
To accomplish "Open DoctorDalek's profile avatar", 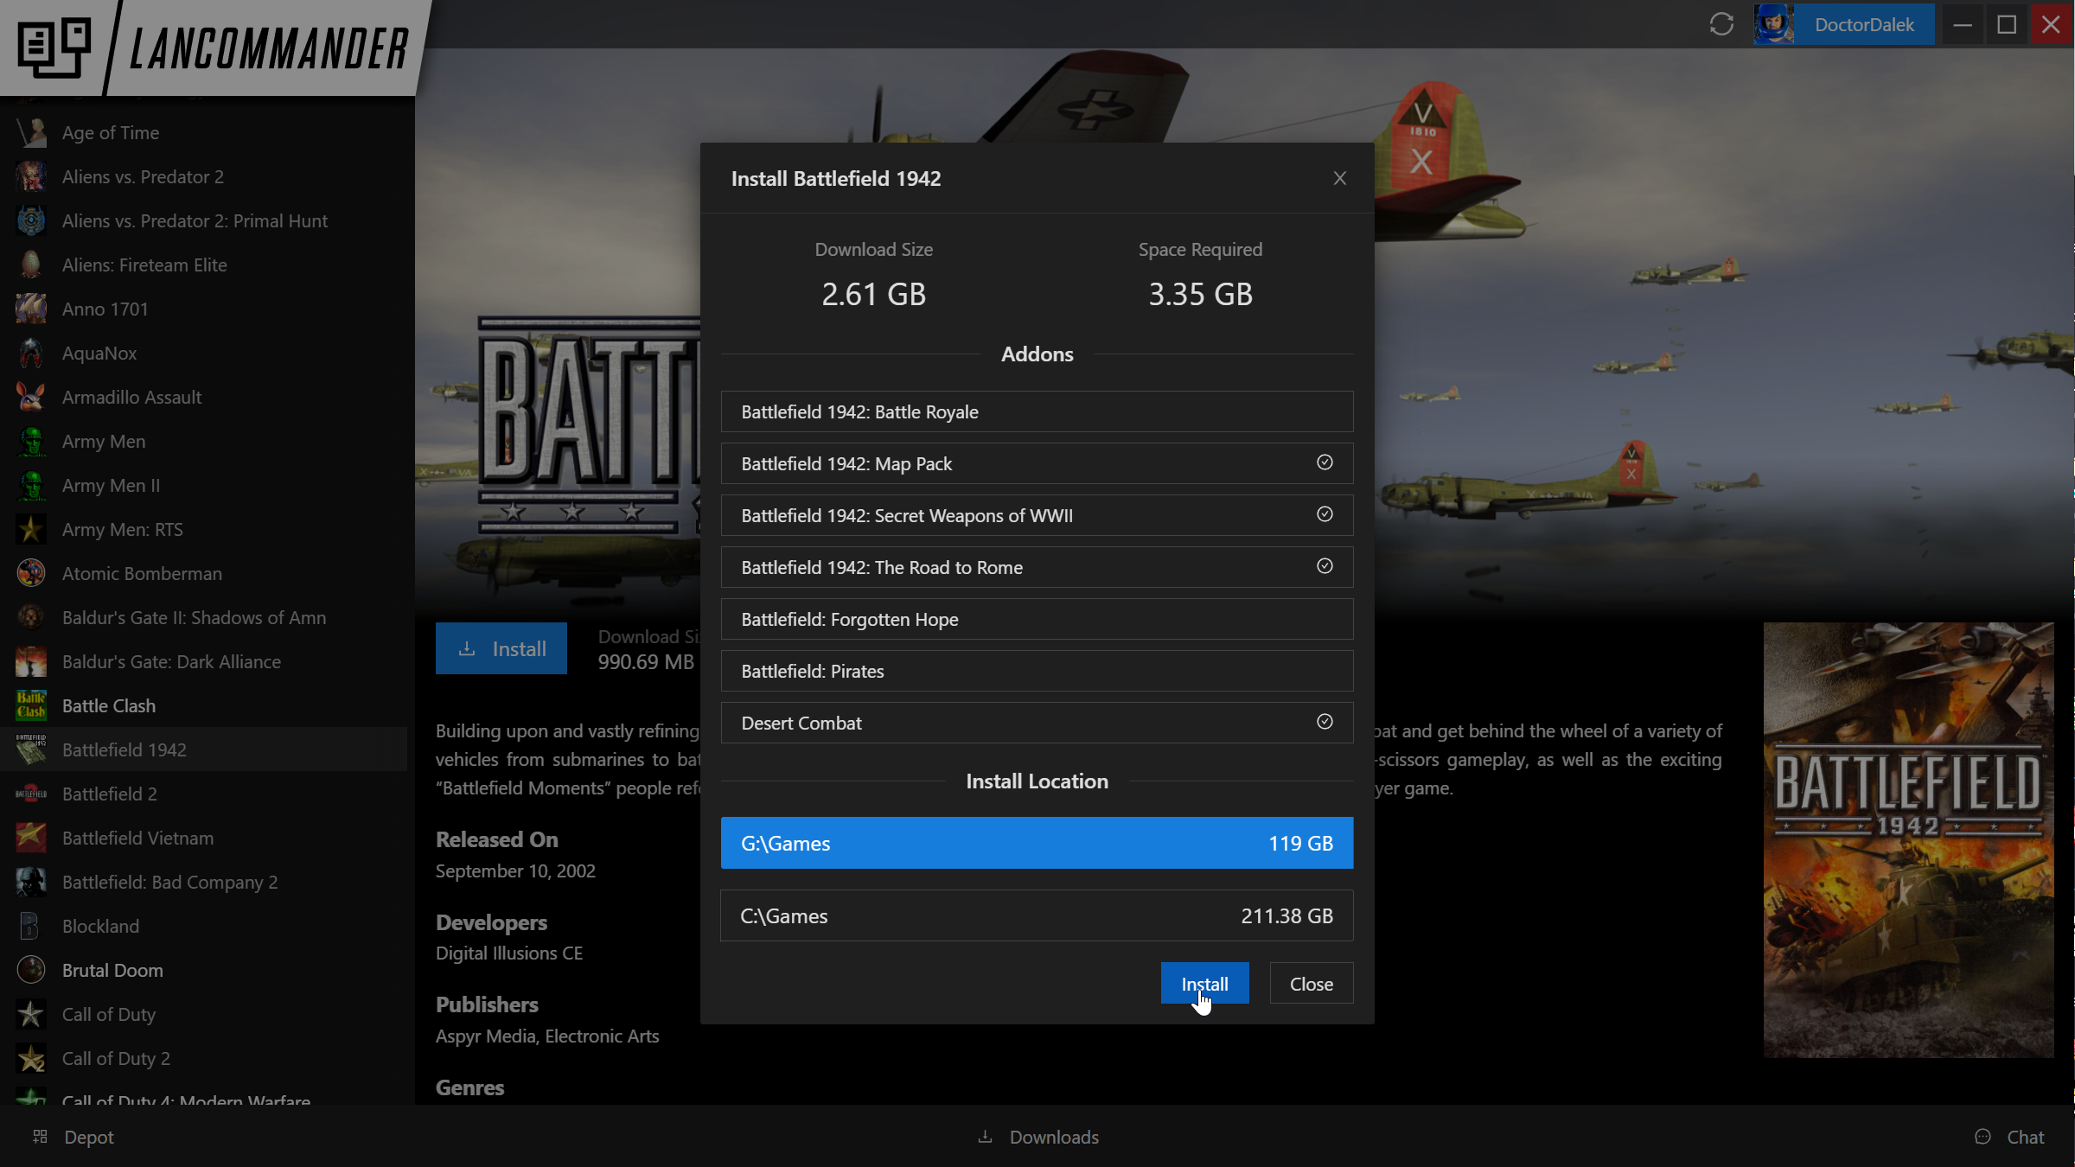I will coord(1774,24).
